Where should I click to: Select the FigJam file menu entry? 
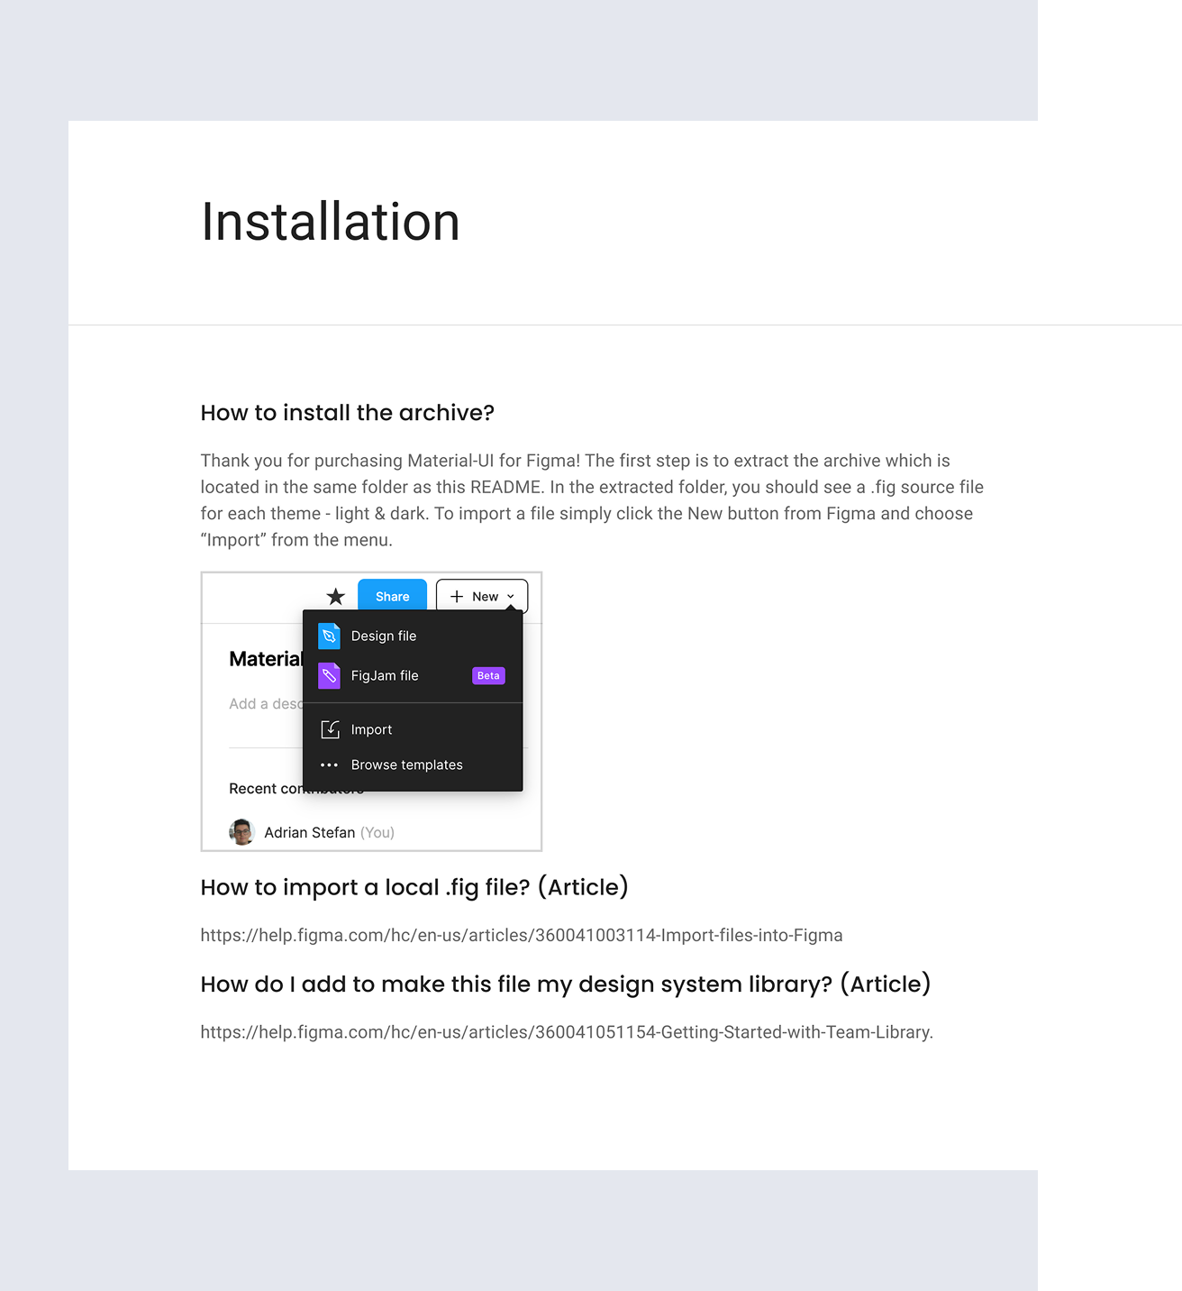(413, 675)
